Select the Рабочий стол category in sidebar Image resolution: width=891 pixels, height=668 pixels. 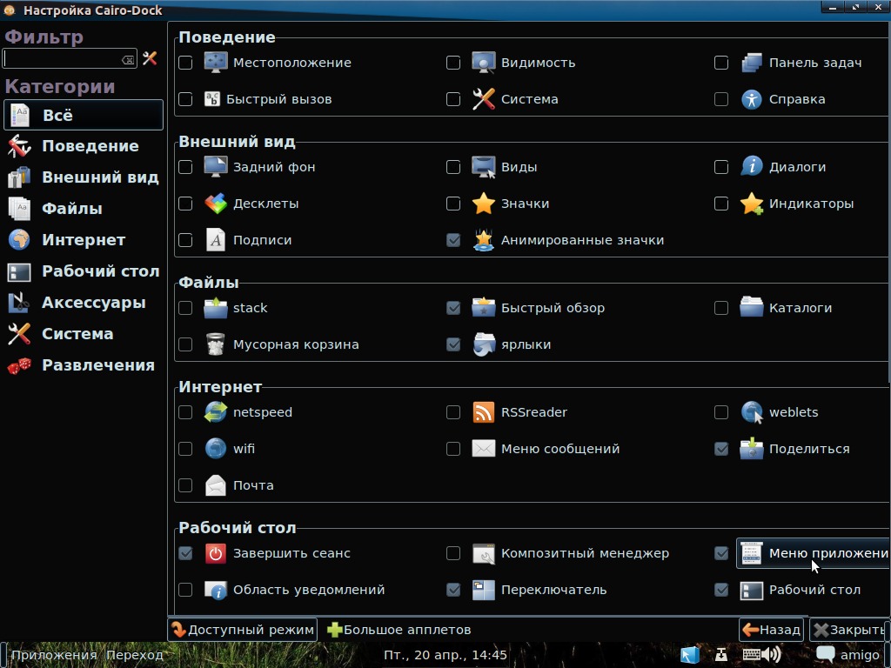[x=84, y=271]
